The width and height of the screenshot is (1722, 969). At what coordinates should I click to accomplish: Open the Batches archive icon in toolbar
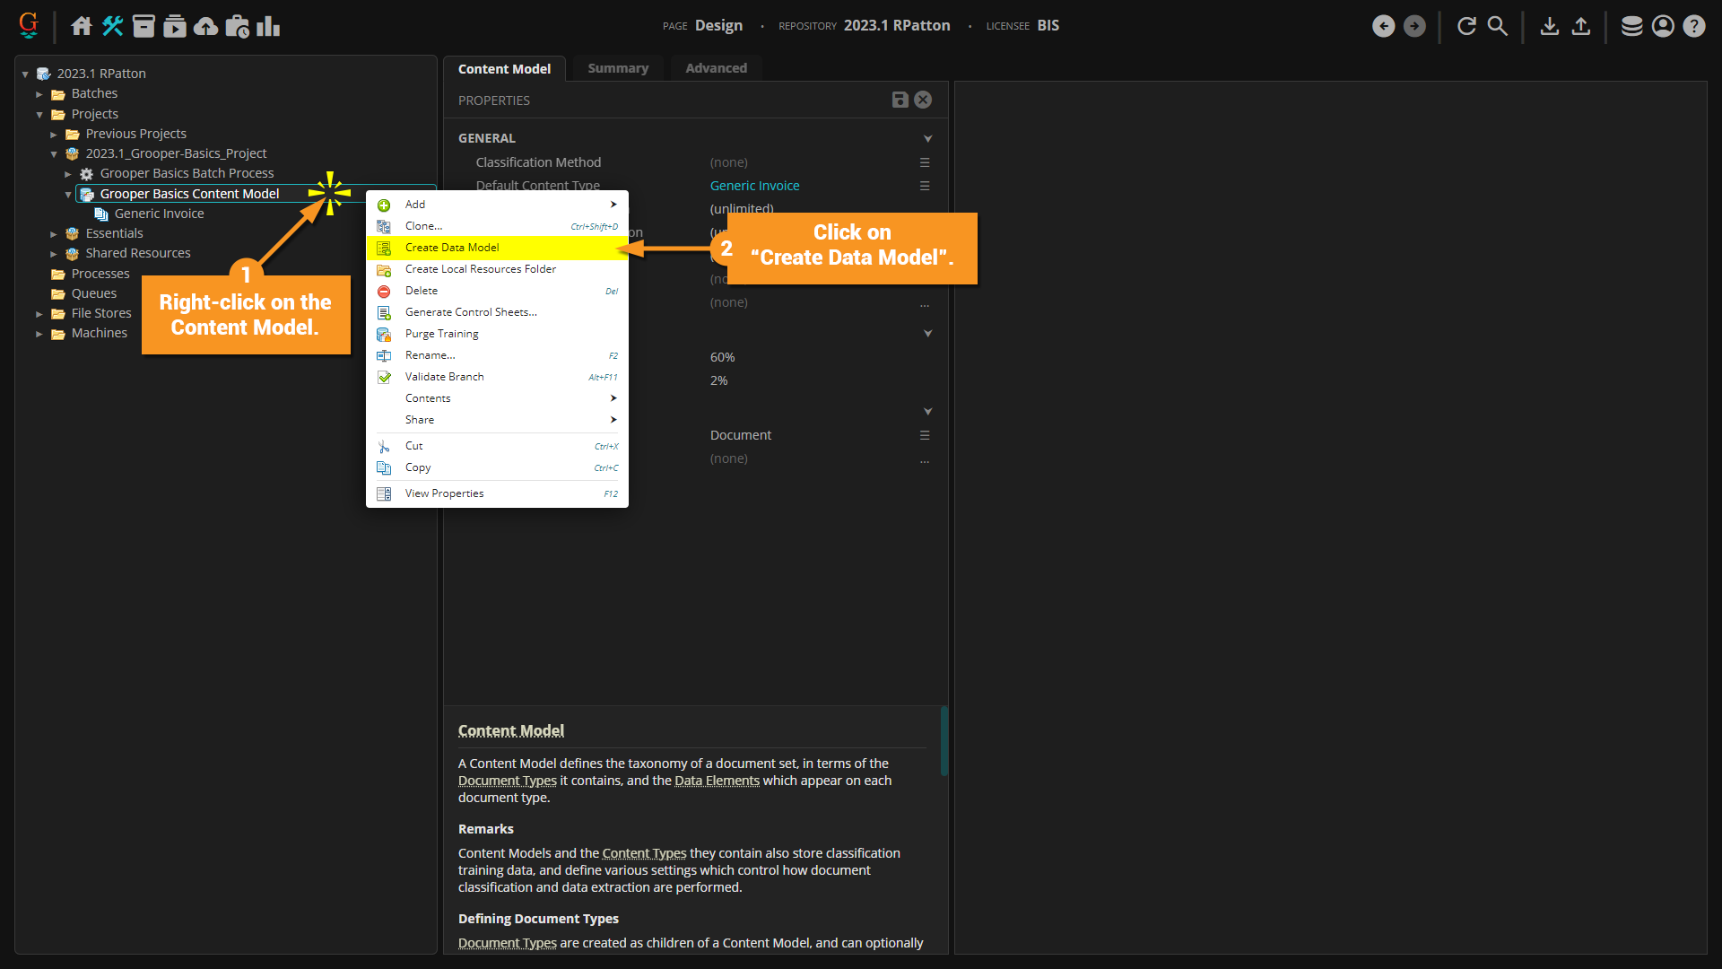tap(143, 26)
